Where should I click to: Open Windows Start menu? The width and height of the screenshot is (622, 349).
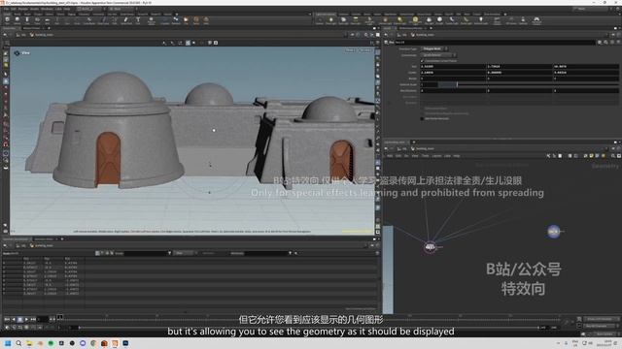coord(8,343)
